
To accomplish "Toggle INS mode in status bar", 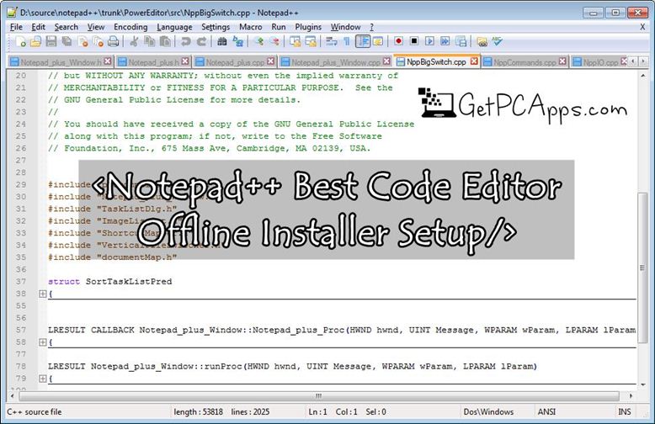I will click(625, 411).
